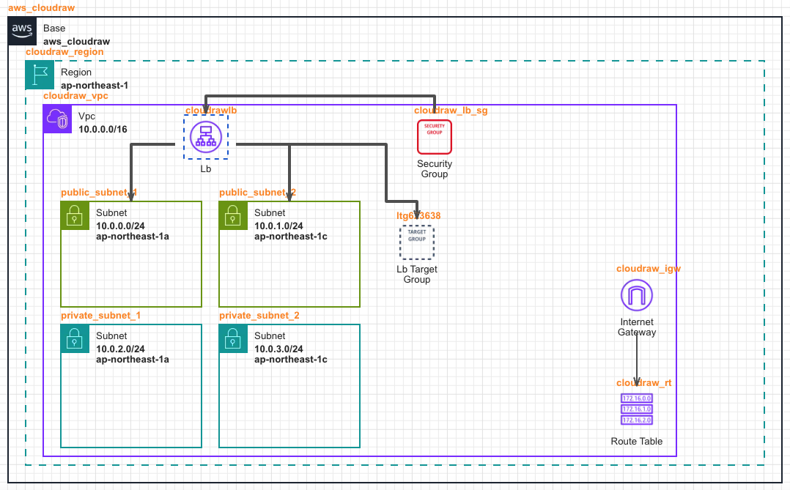790x490 pixels.
Task: Select the aws_cloudraw title label
Action: coord(41,7)
